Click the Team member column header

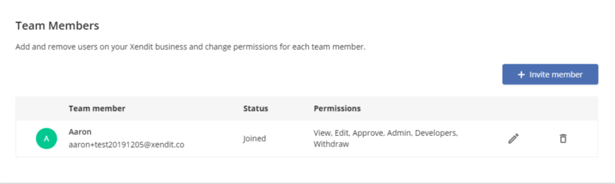[97, 108]
